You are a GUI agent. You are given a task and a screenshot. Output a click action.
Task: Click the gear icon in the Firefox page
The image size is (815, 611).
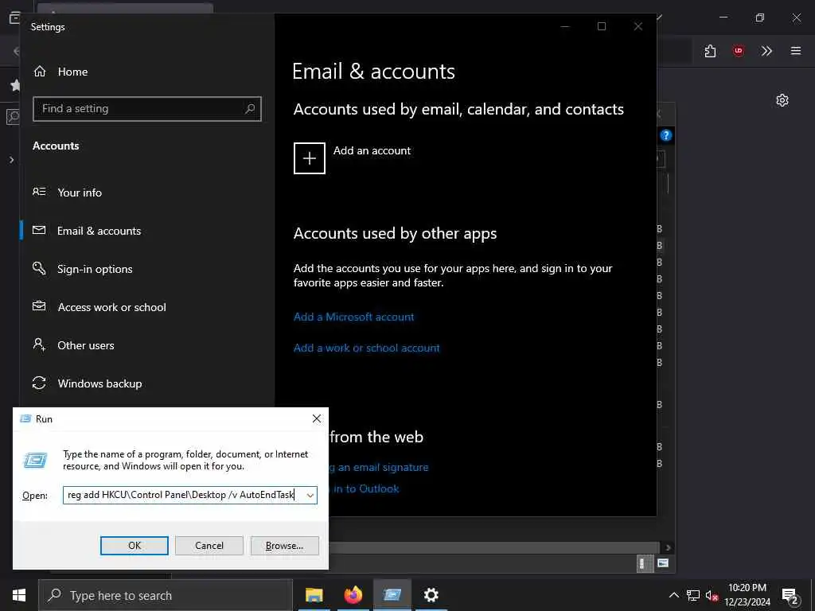click(x=782, y=100)
